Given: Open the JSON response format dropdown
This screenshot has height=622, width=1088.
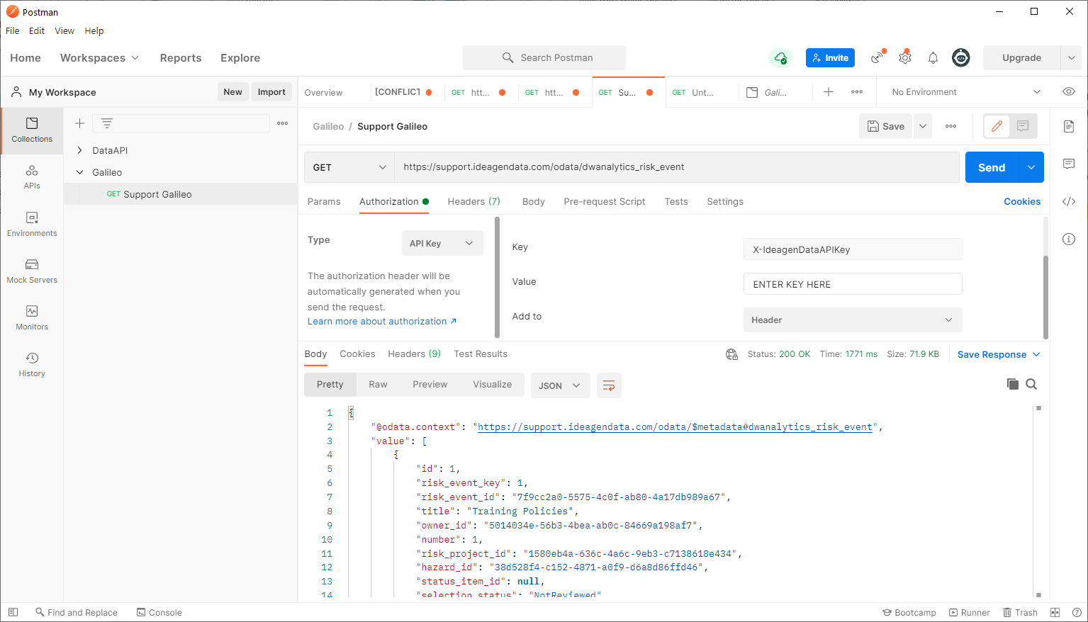Looking at the screenshot, I should [560, 385].
